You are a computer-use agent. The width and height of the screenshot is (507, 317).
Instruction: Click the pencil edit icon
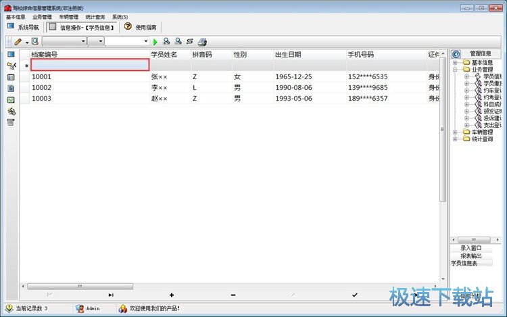pyautogui.click(x=18, y=42)
